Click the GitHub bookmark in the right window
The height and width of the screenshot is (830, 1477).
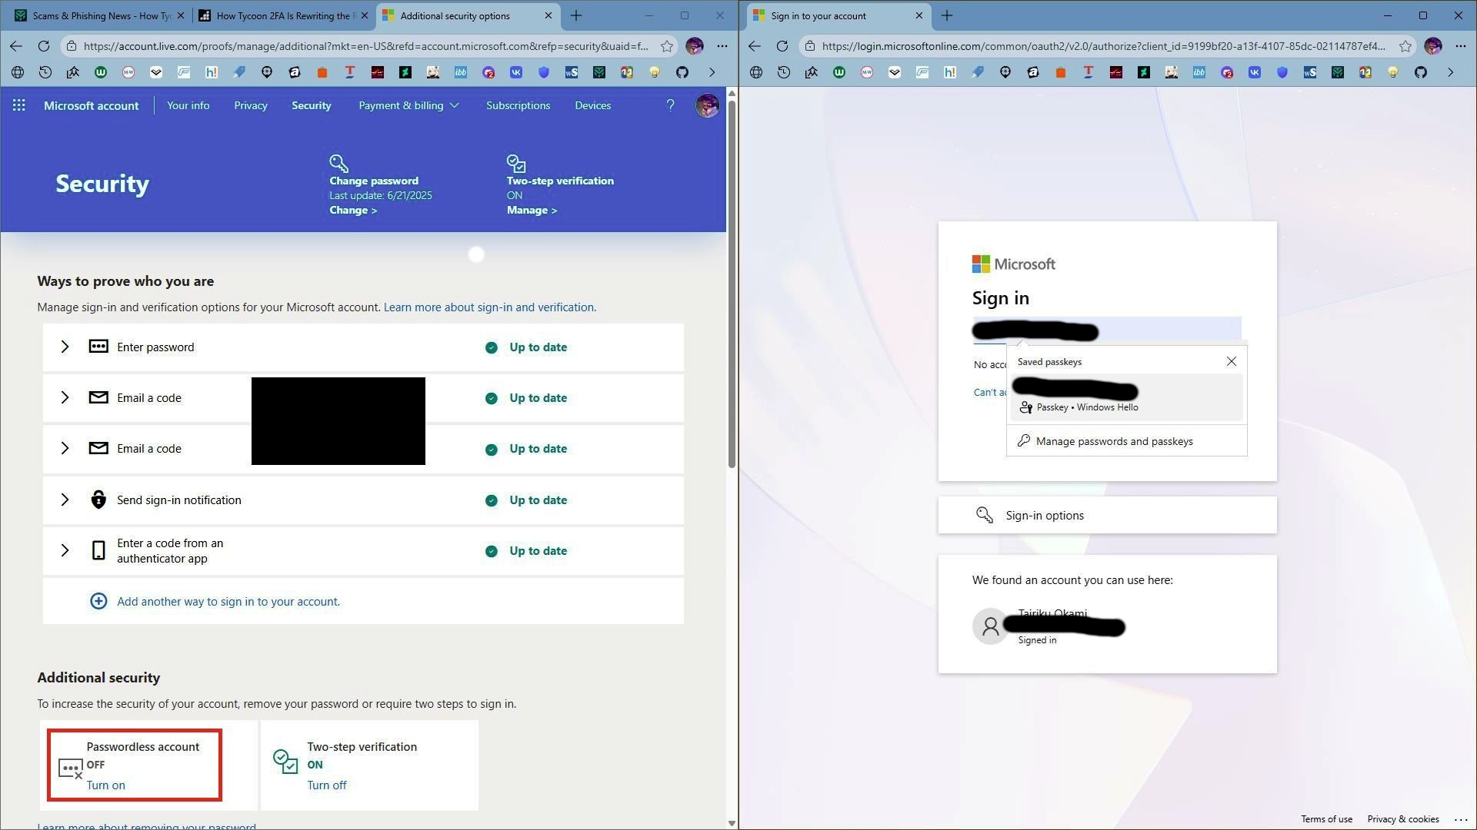coord(1421,72)
